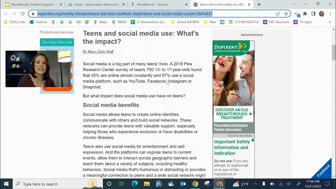Image resolution: width=336 pixels, height=189 pixels.
Task: Open the Windows notification center
Action: click(x=327, y=184)
